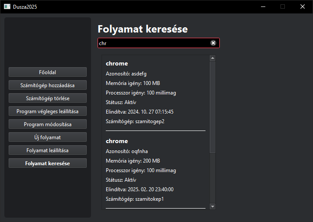
Task: Click 'Elindítva: 2025. 02. 20 23:40:00'
Action: click(140, 189)
